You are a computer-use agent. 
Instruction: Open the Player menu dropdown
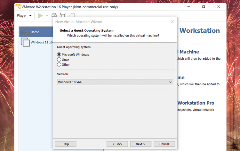click(24, 16)
